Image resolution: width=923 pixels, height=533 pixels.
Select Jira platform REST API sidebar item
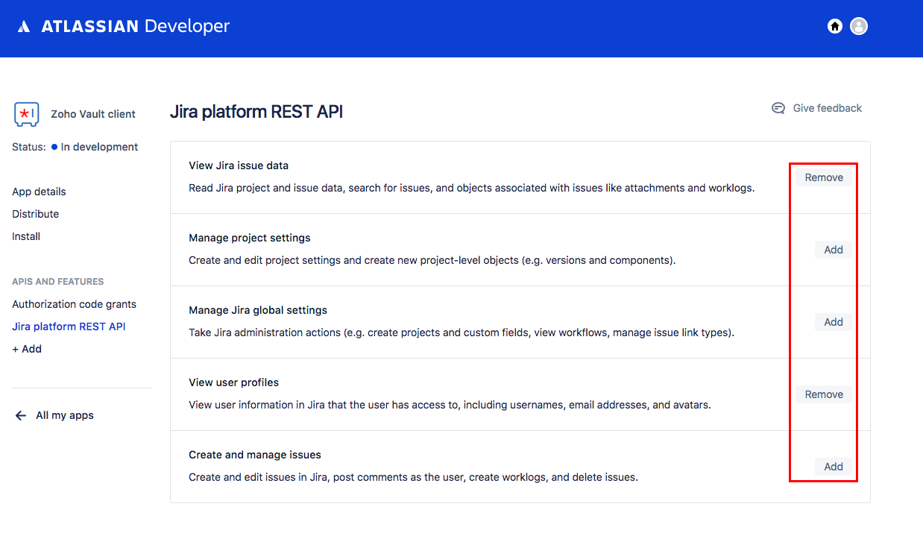click(69, 327)
